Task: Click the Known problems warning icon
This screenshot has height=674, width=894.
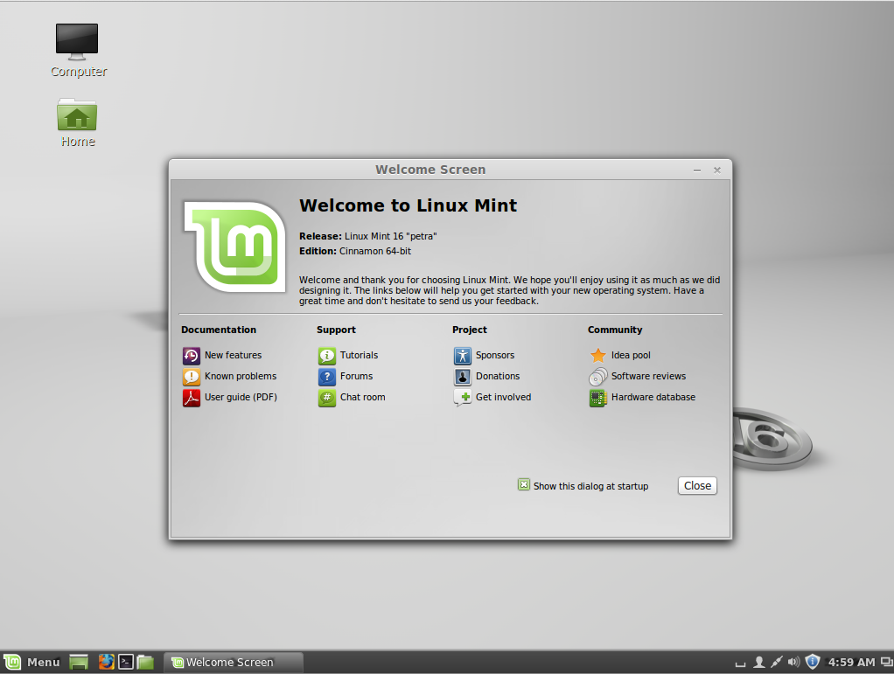Action: coord(191,377)
